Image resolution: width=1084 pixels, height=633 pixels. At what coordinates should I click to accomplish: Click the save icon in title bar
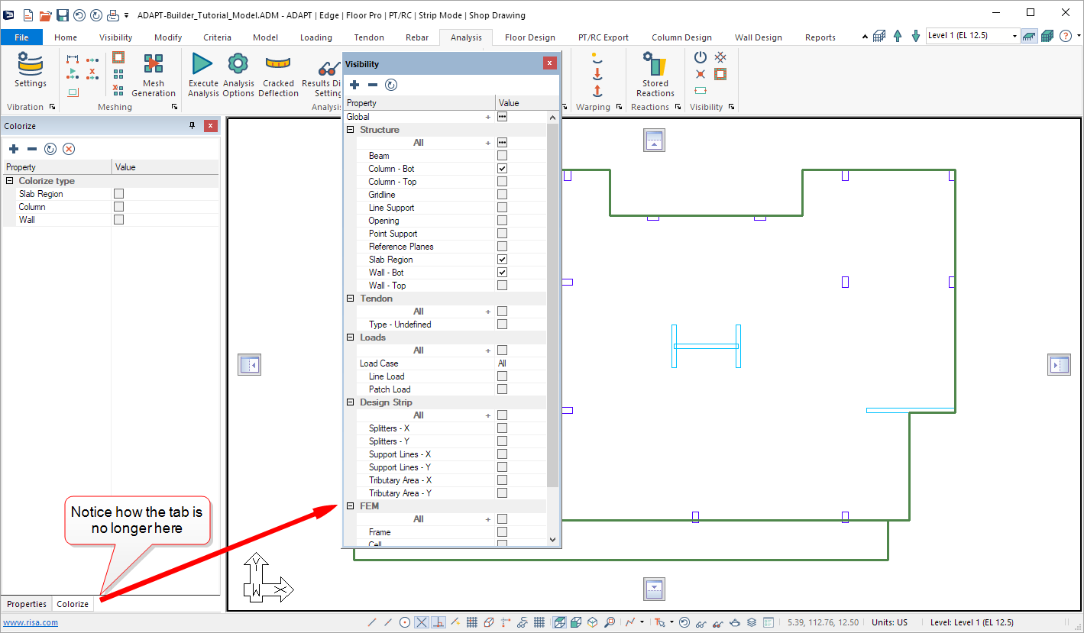(x=63, y=15)
